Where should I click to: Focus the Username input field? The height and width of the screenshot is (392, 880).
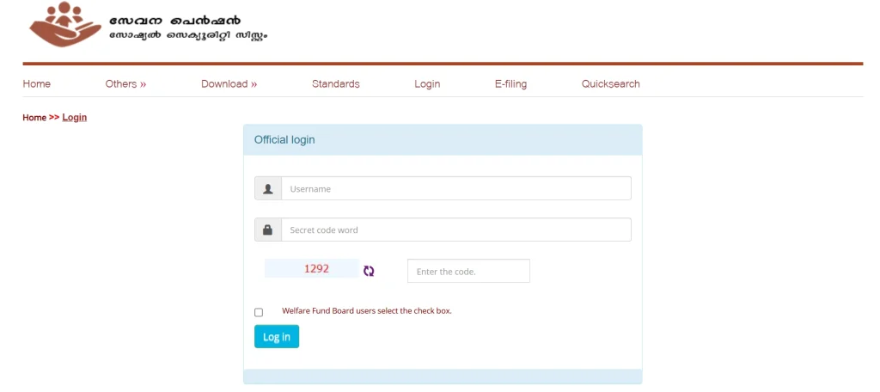(x=455, y=189)
